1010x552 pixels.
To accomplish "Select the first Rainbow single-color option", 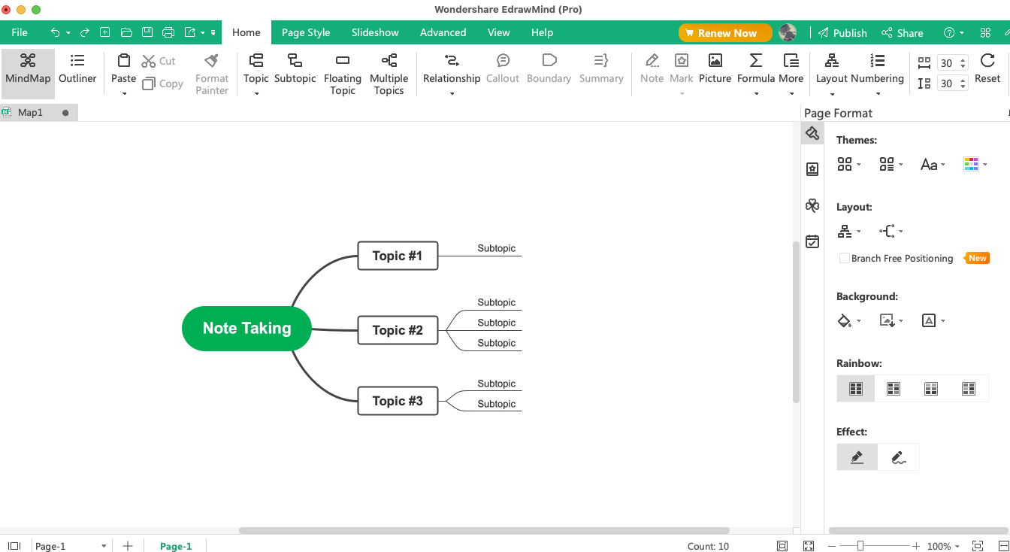I will [856, 389].
